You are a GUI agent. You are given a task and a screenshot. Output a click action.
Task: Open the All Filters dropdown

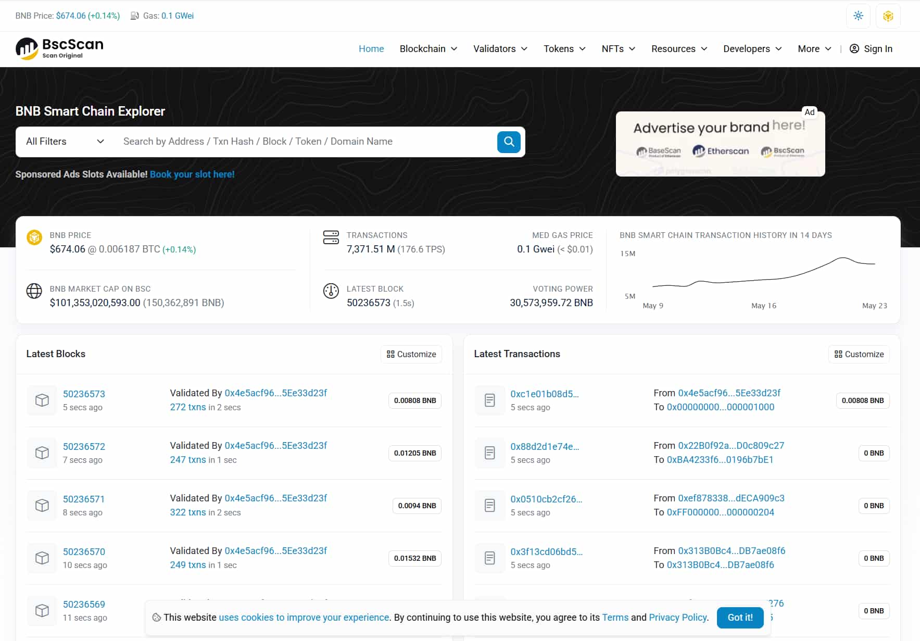click(x=65, y=142)
